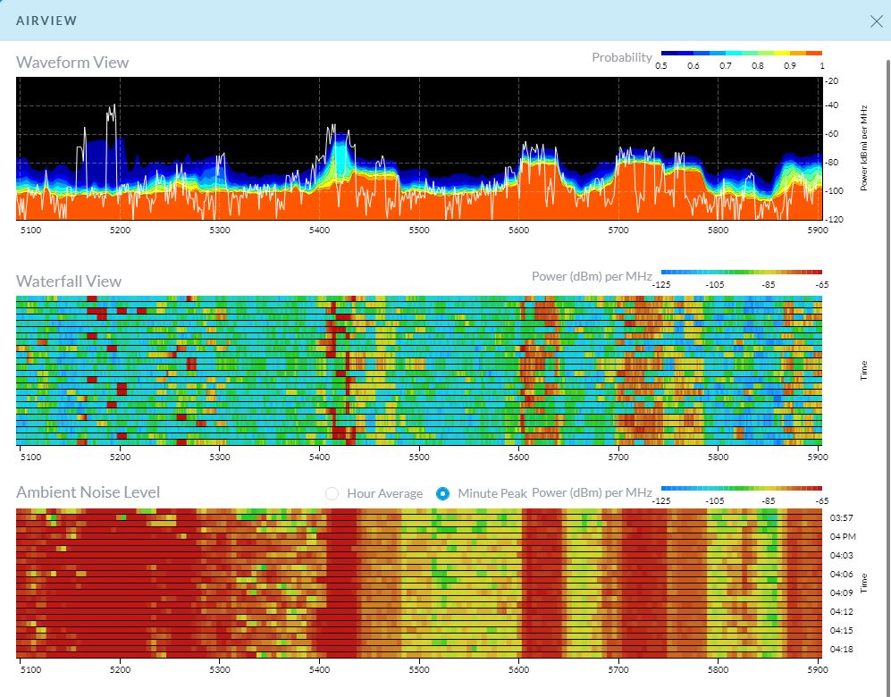Select the Hour Average radio button
This screenshot has width=891, height=697.
click(333, 493)
